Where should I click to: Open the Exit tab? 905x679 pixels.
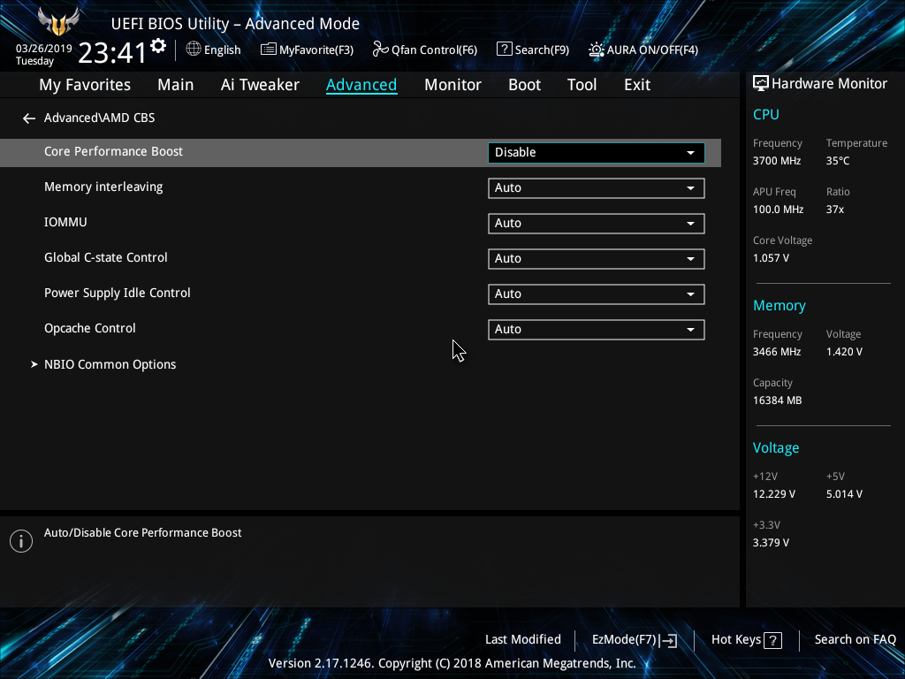point(637,85)
